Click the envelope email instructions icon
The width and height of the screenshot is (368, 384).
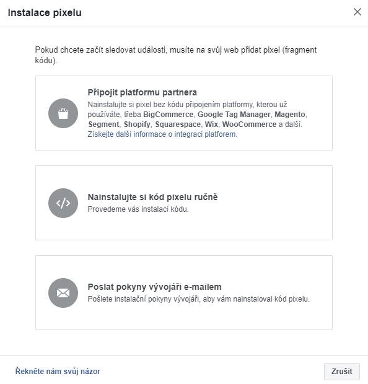(x=63, y=293)
